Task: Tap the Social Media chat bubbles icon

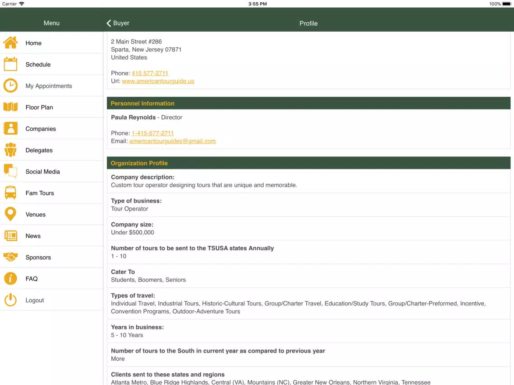Action: [x=10, y=171]
